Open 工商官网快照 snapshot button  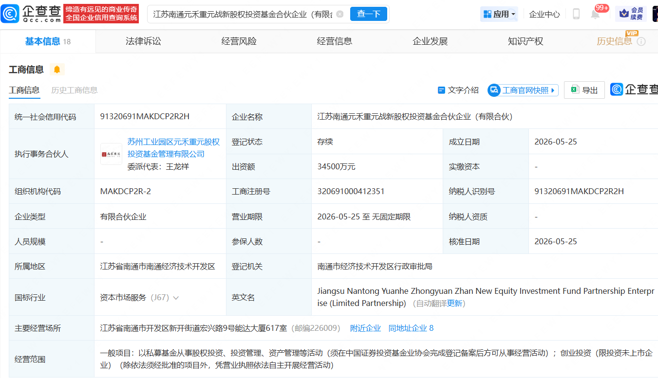523,90
